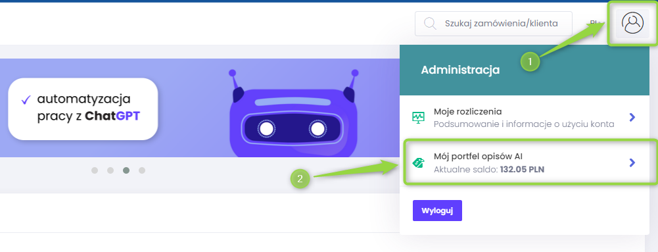Select the second carousel dot

(x=110, y=170)
